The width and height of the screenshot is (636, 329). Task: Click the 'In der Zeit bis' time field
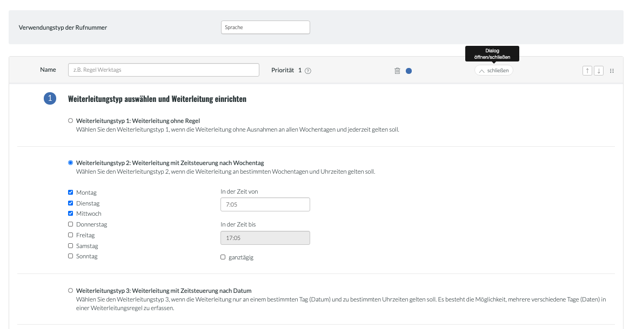pyautogui.click(x=265, y=238)
